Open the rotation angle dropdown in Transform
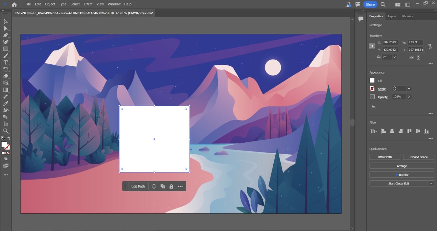Image resolution: width=437 pixels, height=231 pixels. click(395, 57)
